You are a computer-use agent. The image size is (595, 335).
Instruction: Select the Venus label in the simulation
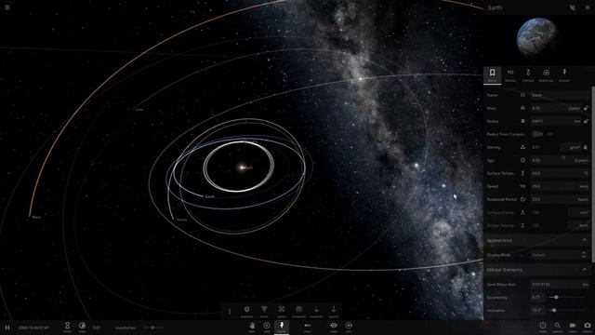click(182, 220)
